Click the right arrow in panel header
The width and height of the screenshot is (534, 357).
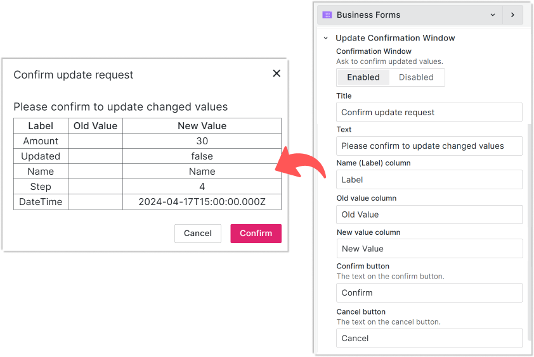(x=512, y=15)
